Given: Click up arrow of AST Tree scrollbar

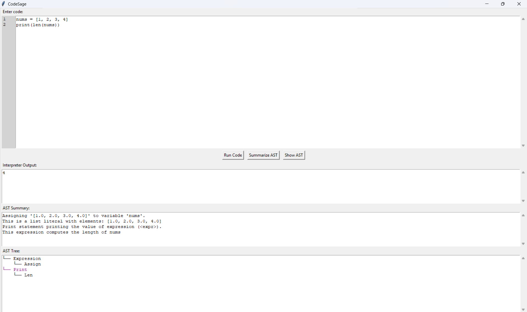Looking at the screenshot, I should tap(523, 258).
